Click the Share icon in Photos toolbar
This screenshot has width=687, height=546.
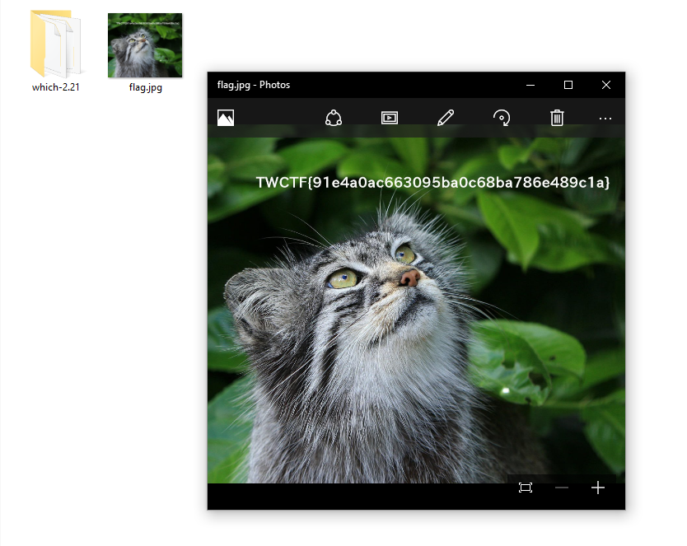tap(334, 118)
